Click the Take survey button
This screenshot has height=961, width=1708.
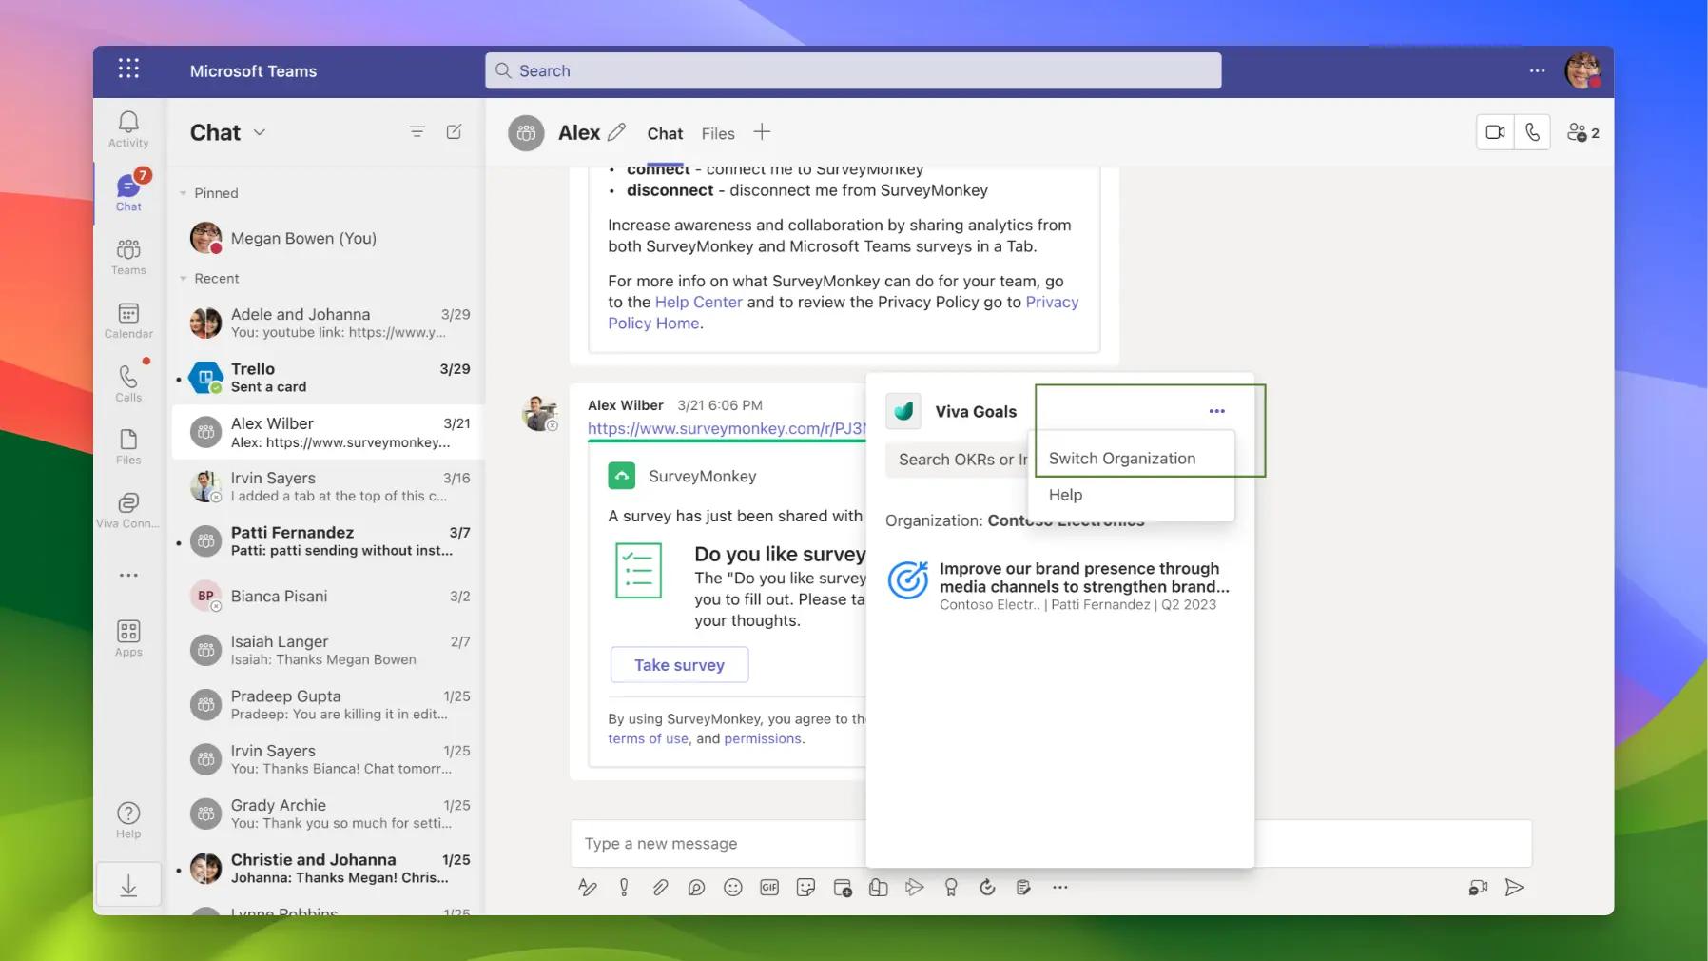(x=679, y=664)
